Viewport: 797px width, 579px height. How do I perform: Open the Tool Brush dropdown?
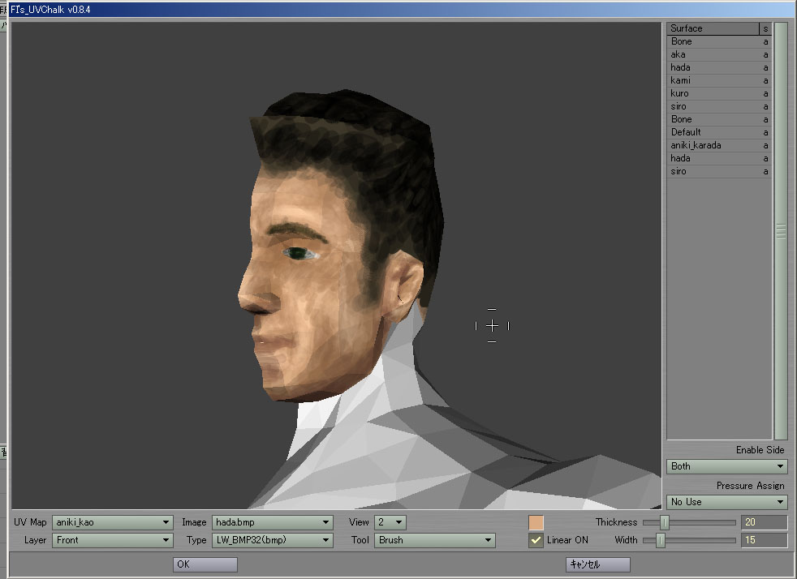(x=435, y=540)
